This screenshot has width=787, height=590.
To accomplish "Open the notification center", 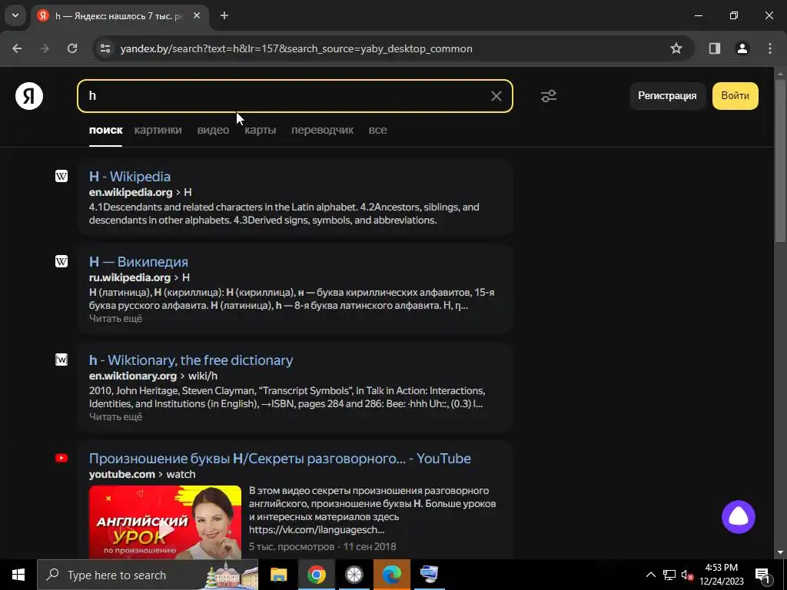I will click(762, 575).
